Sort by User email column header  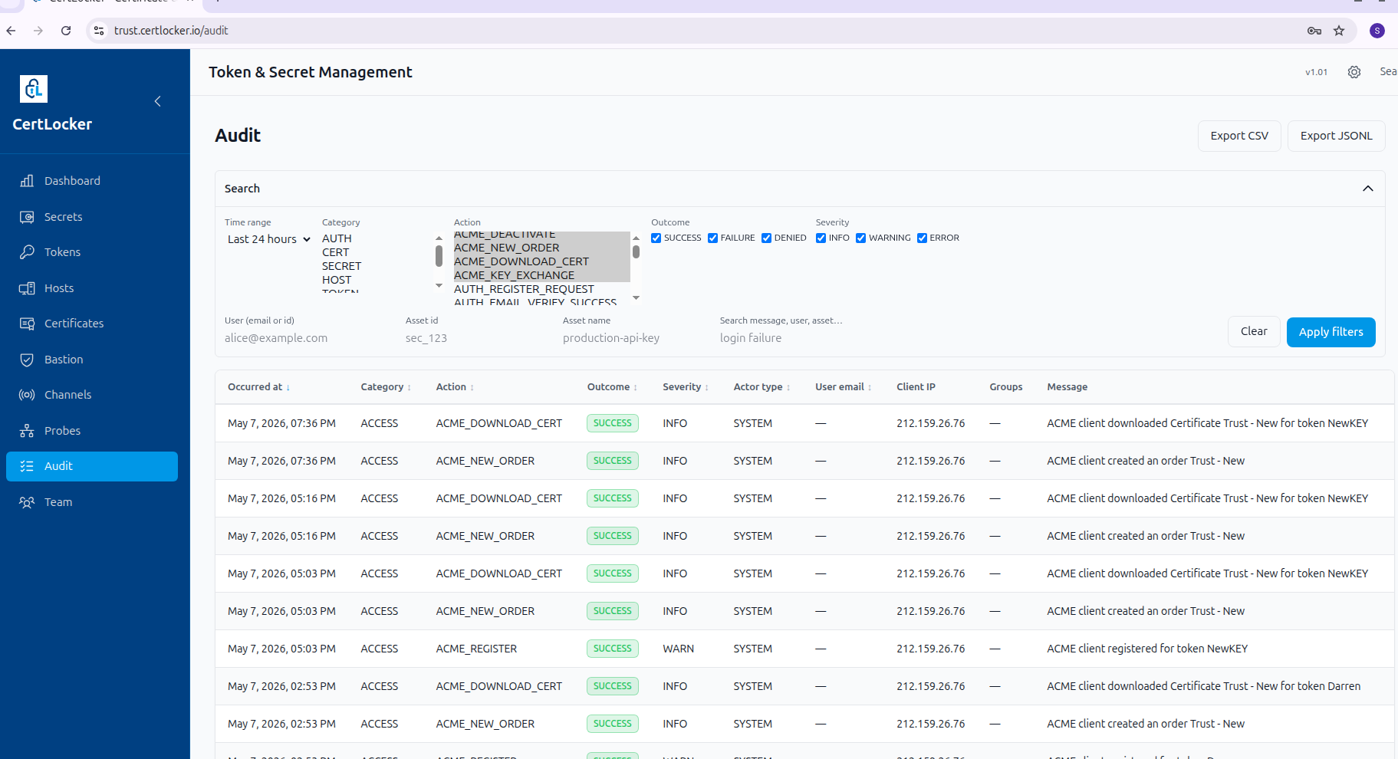[x=844, y=387]
